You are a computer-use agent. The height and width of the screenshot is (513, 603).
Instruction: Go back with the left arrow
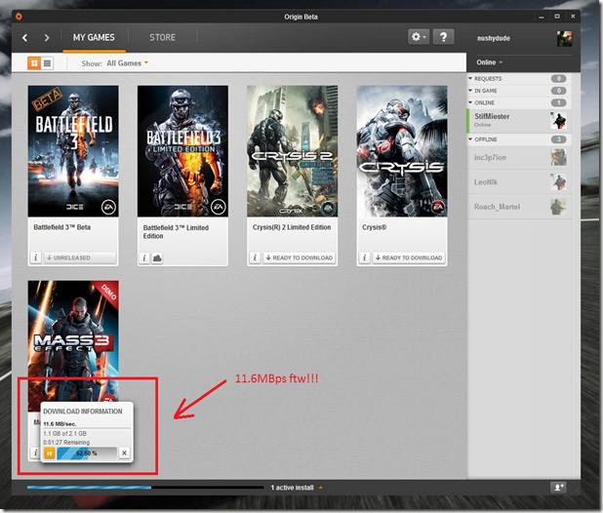point(25,38)
